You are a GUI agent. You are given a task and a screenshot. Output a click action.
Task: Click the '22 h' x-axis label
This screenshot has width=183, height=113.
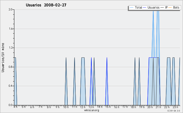(167, 107)
